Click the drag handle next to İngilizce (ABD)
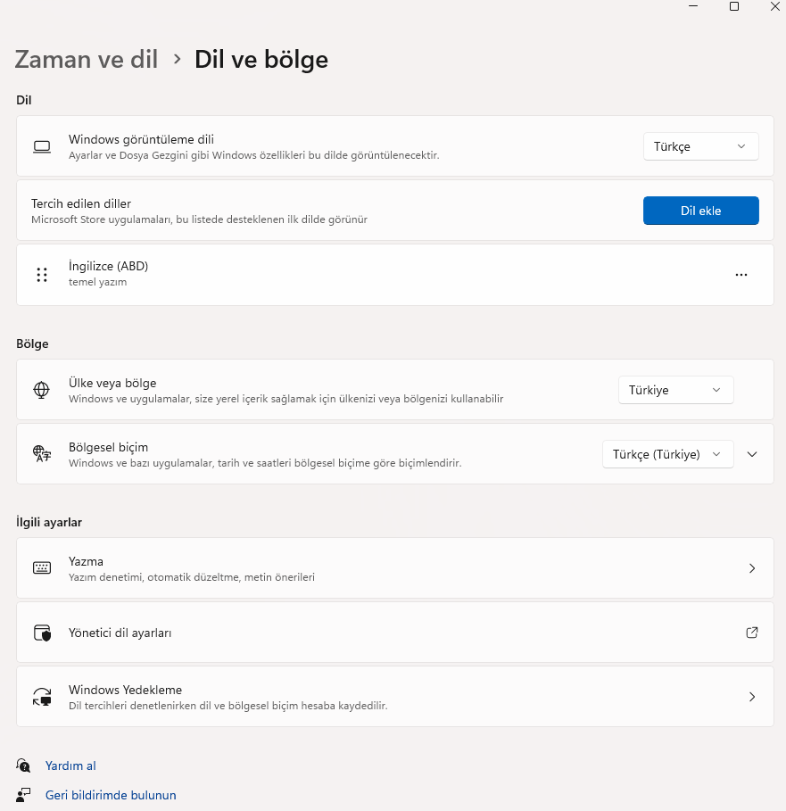The image size is (786, 811). 42,275
